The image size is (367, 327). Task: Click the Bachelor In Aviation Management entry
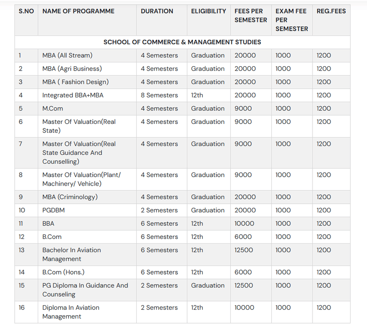click(x=71, y=254)
